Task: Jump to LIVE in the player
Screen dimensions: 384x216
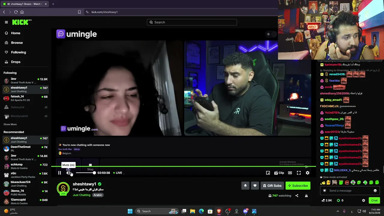Action: click(118, 173)
